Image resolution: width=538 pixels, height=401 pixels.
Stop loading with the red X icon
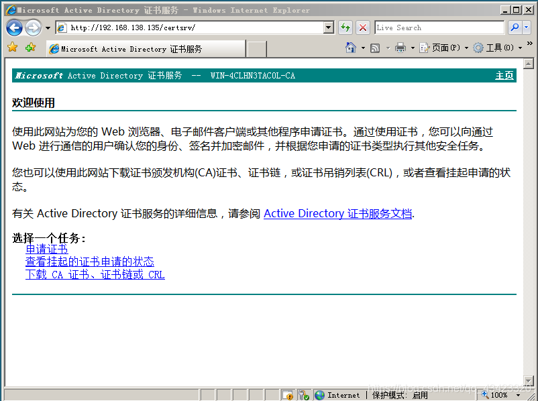(x=363, y=27)
